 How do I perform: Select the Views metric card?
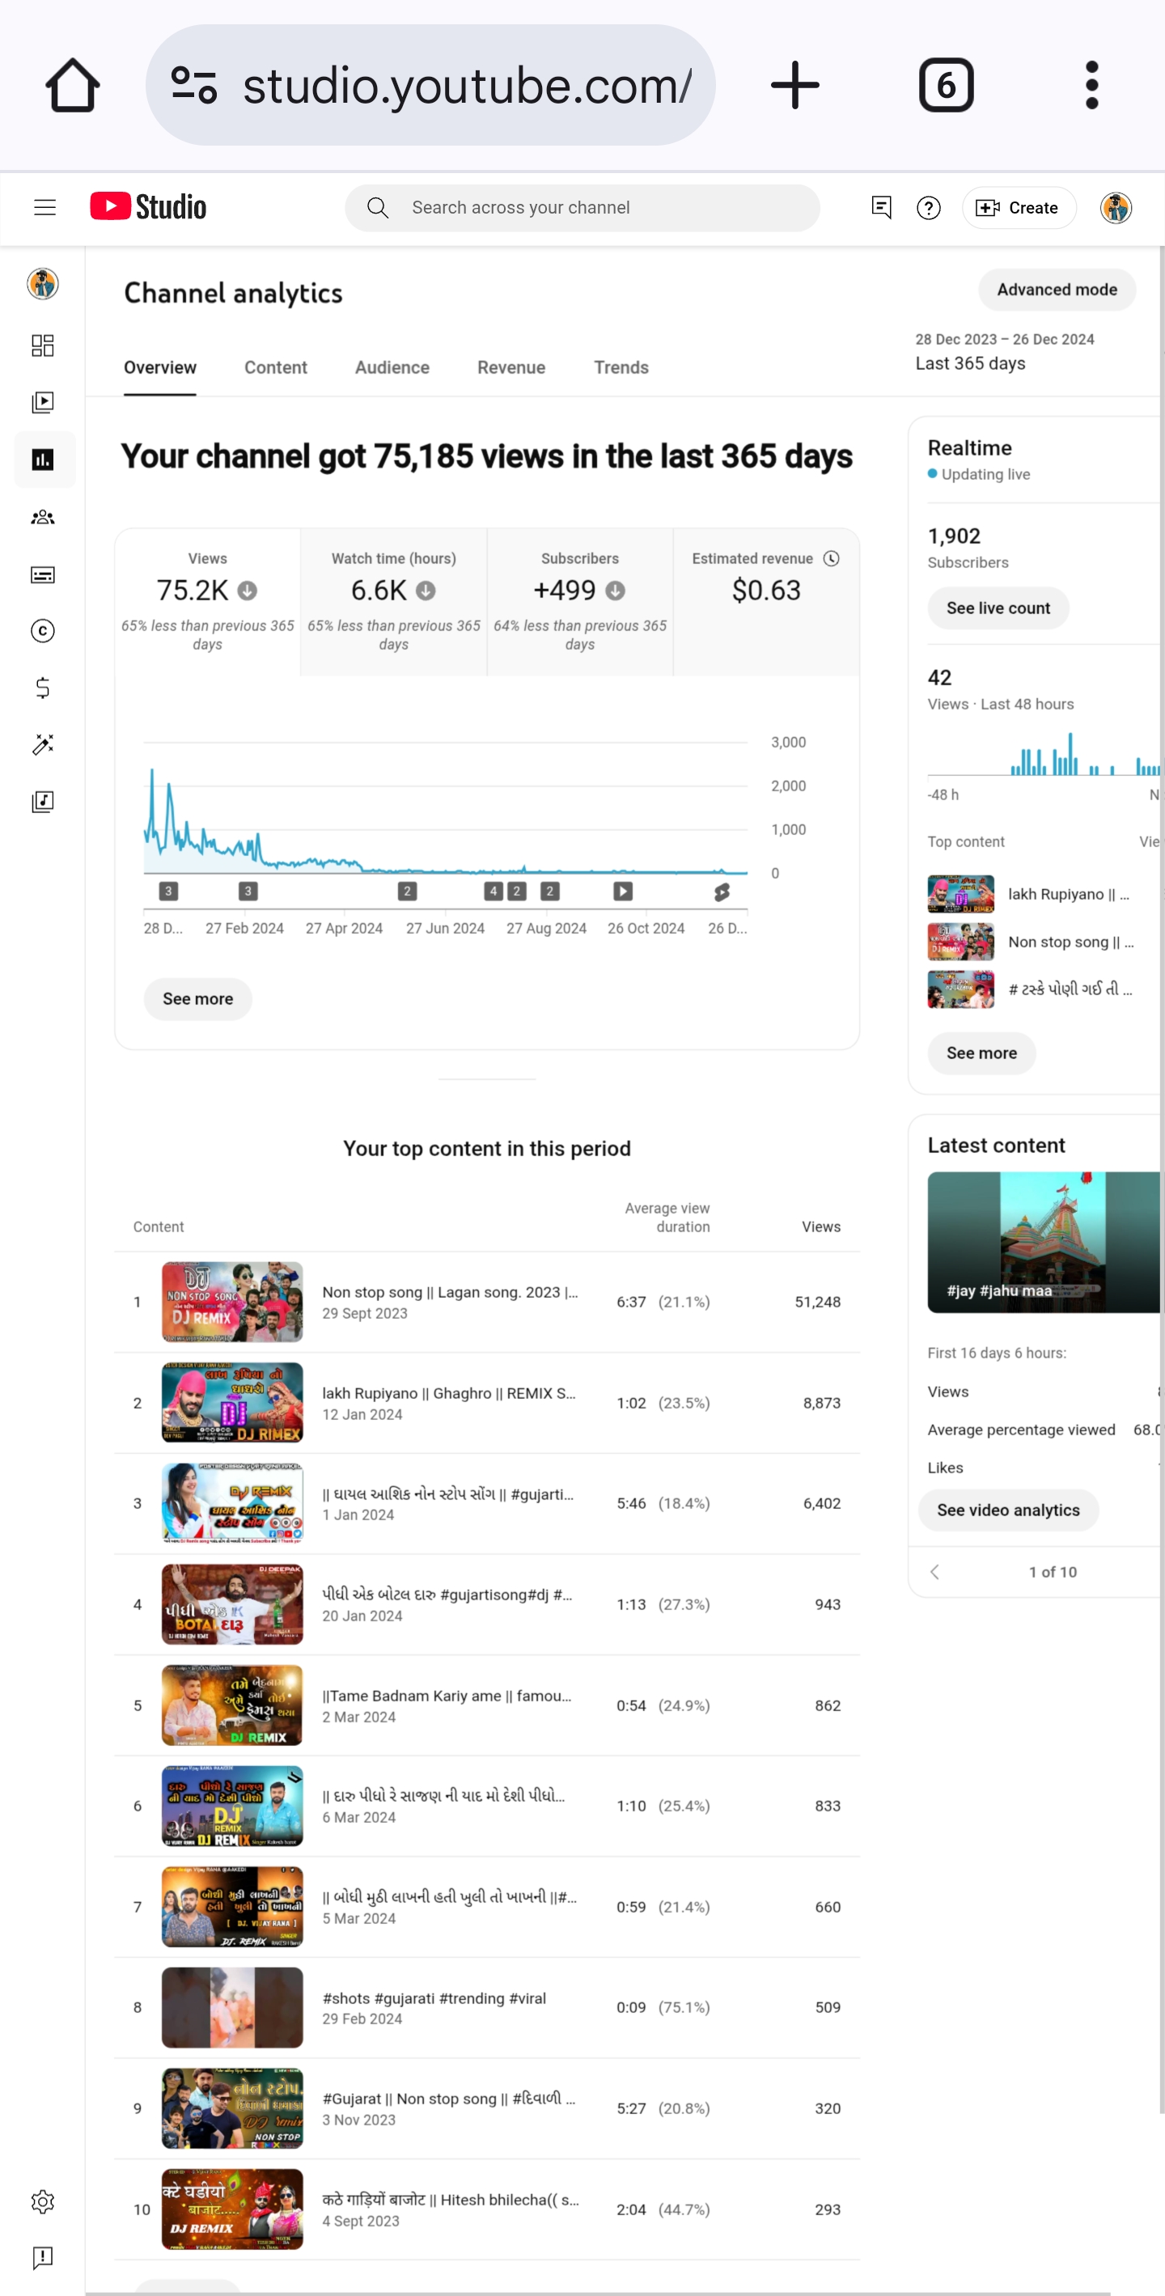pos(208,602)
